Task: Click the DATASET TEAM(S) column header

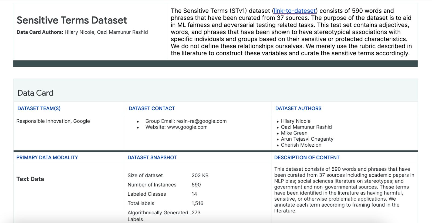Action: tap(39, 109)
